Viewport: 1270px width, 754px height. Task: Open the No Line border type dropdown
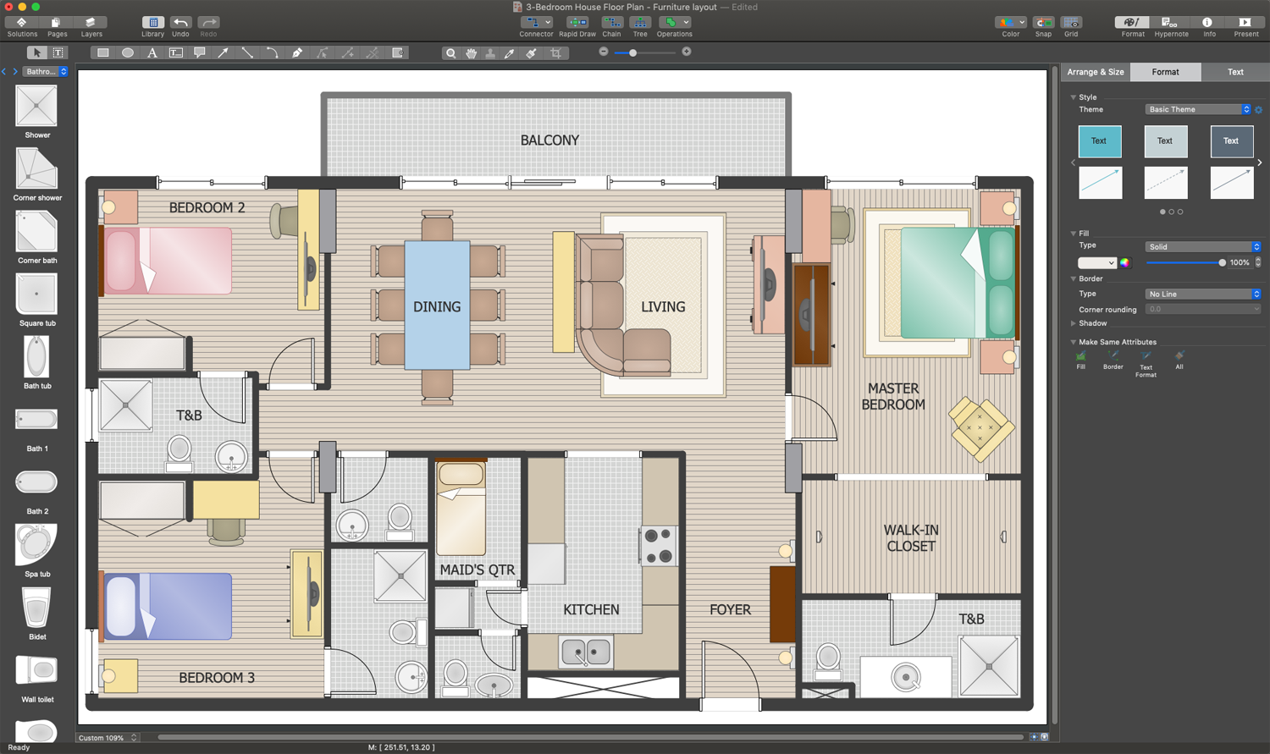click(1201, 294)
